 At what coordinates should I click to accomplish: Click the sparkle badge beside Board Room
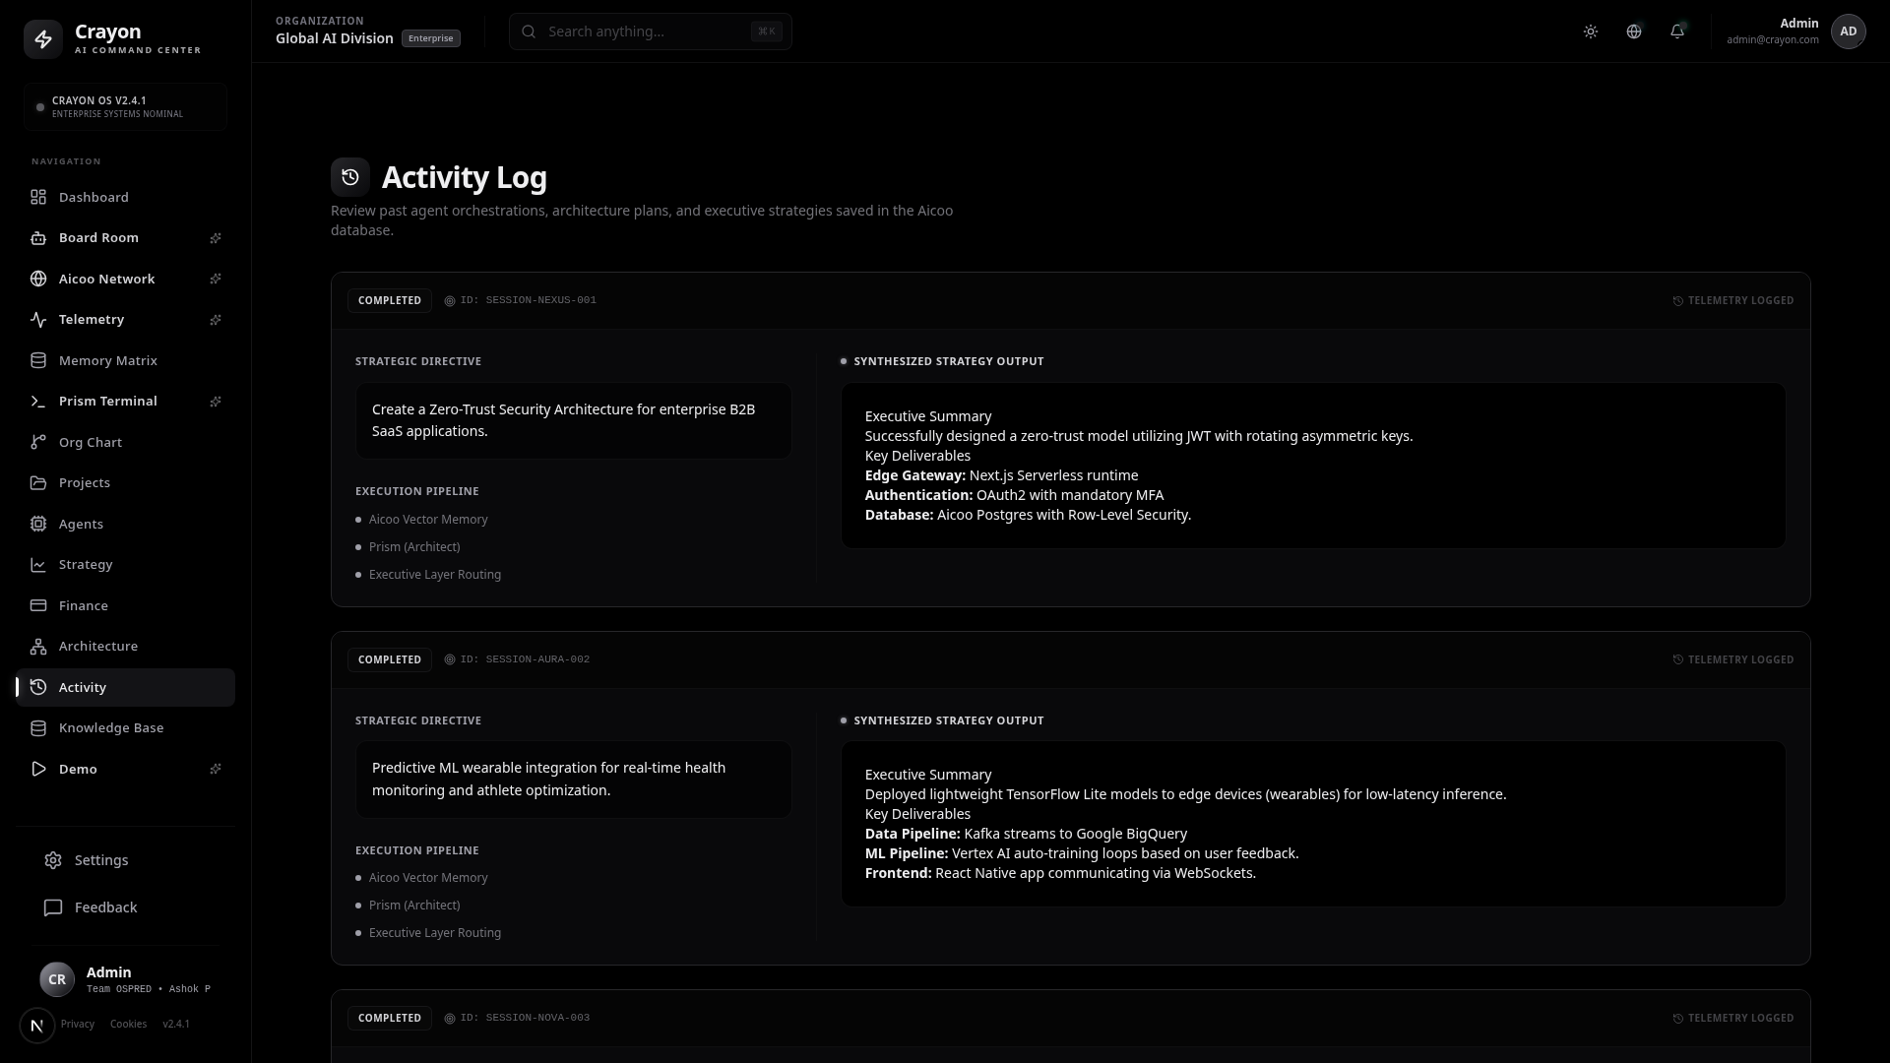pyautogui.click(x=216, y=238)
